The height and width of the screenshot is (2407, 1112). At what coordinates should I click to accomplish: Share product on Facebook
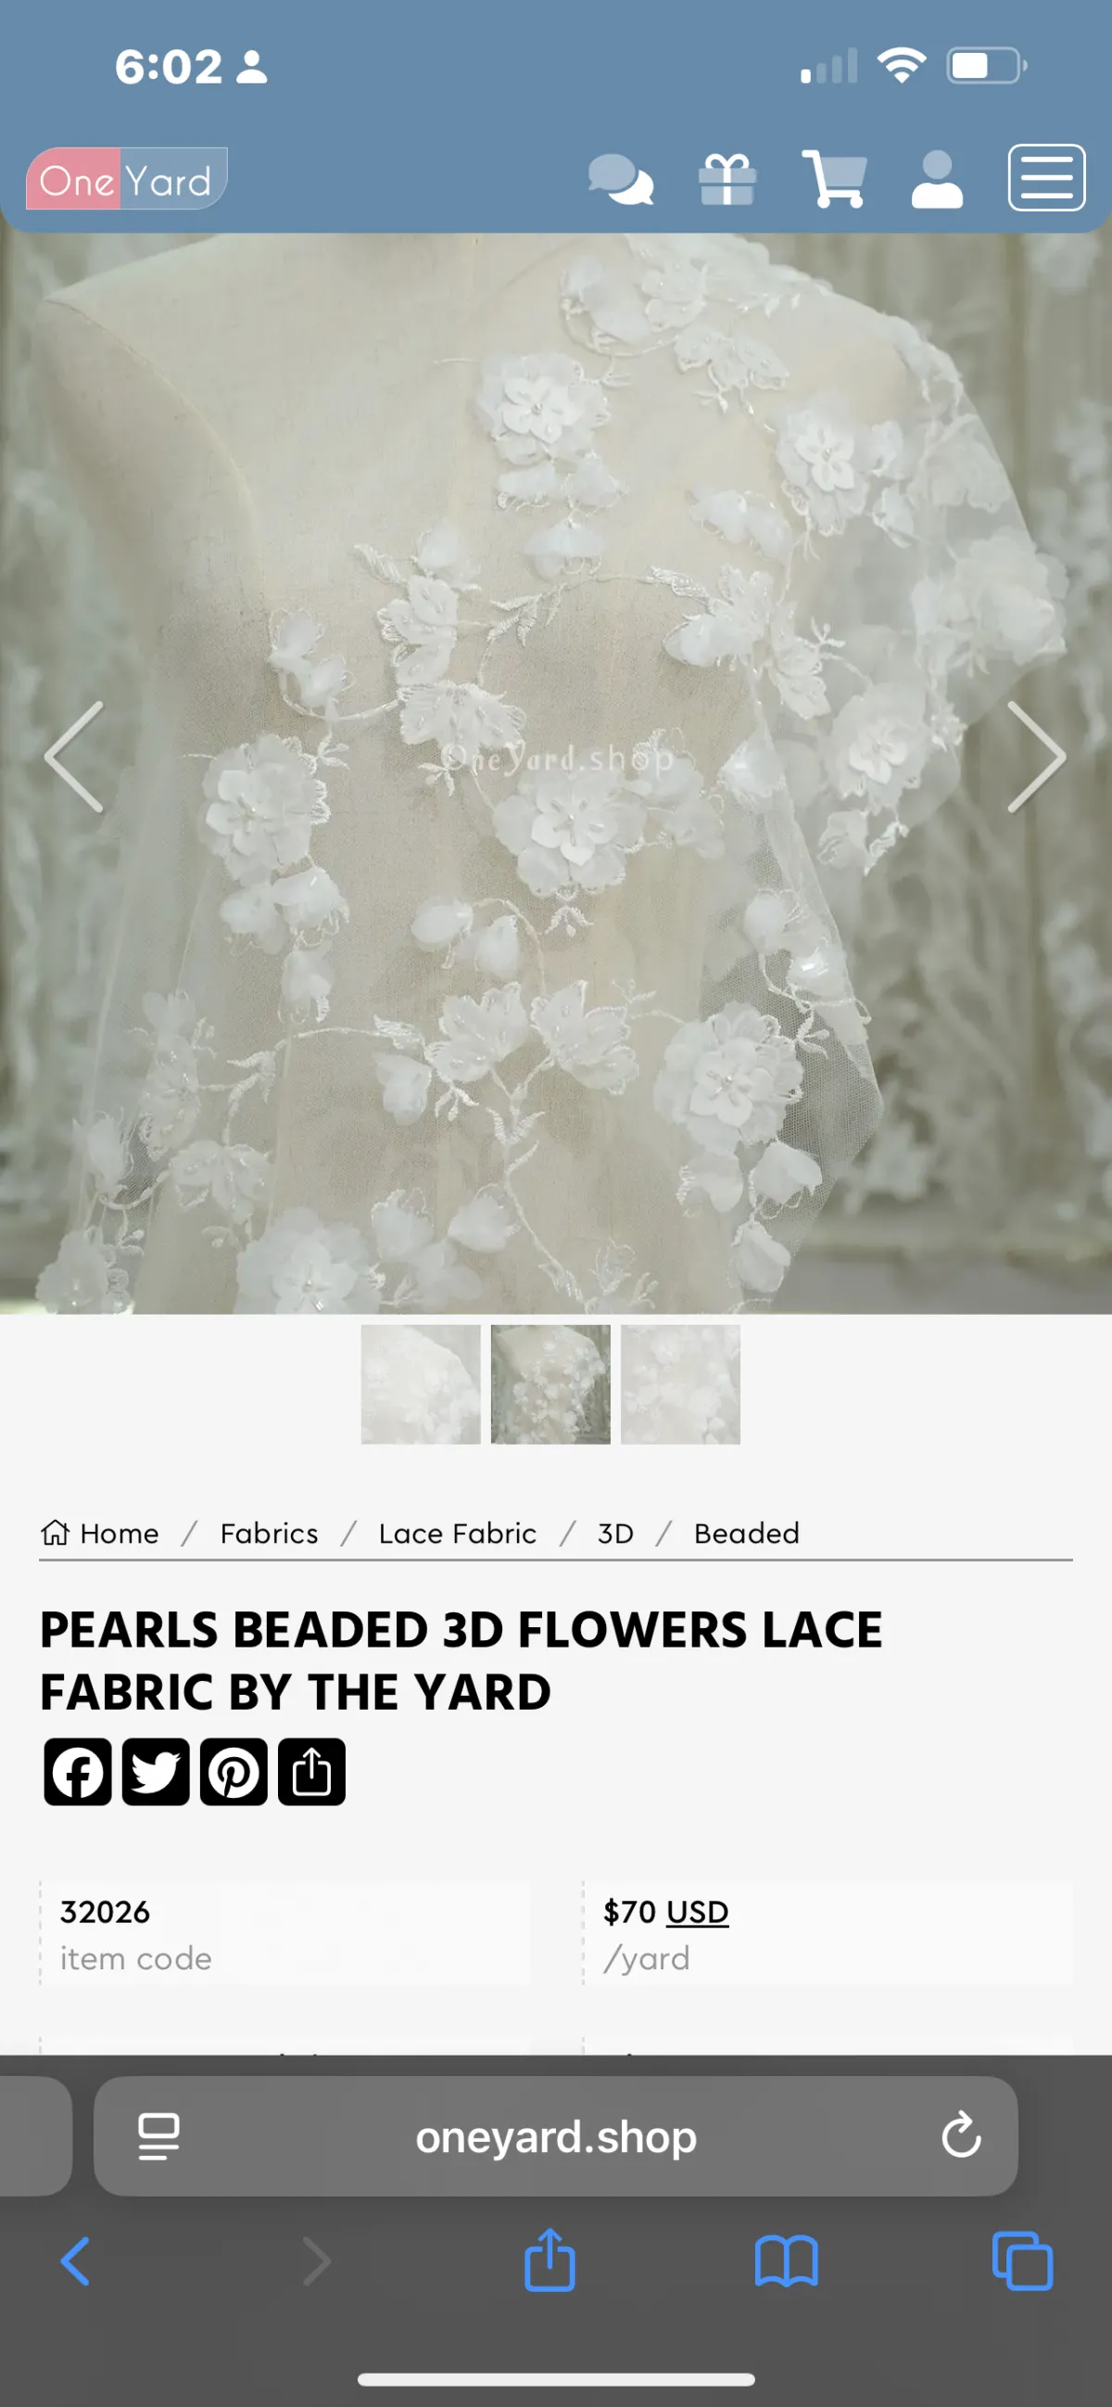(x=78, y=1772)
